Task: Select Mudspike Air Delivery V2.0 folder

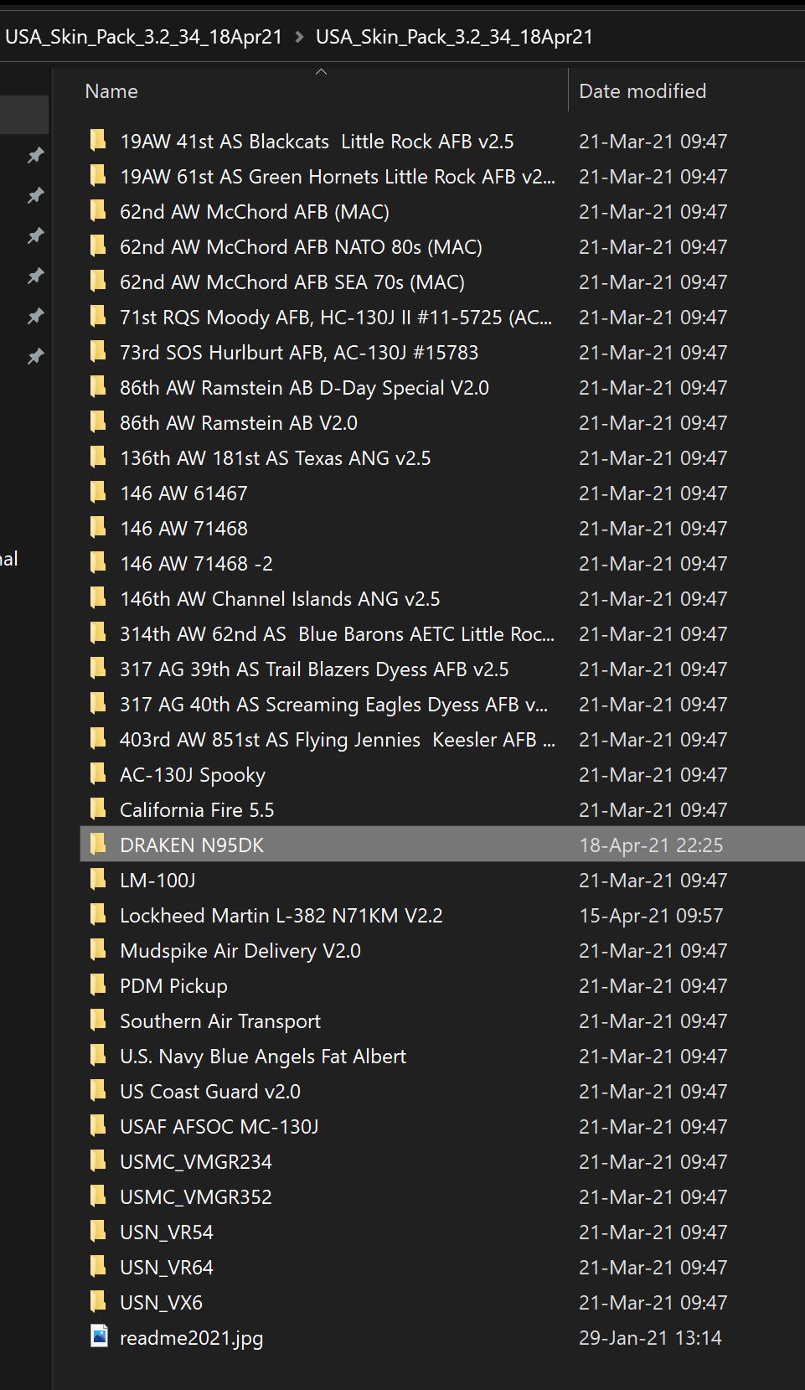Action: point(240,950)
